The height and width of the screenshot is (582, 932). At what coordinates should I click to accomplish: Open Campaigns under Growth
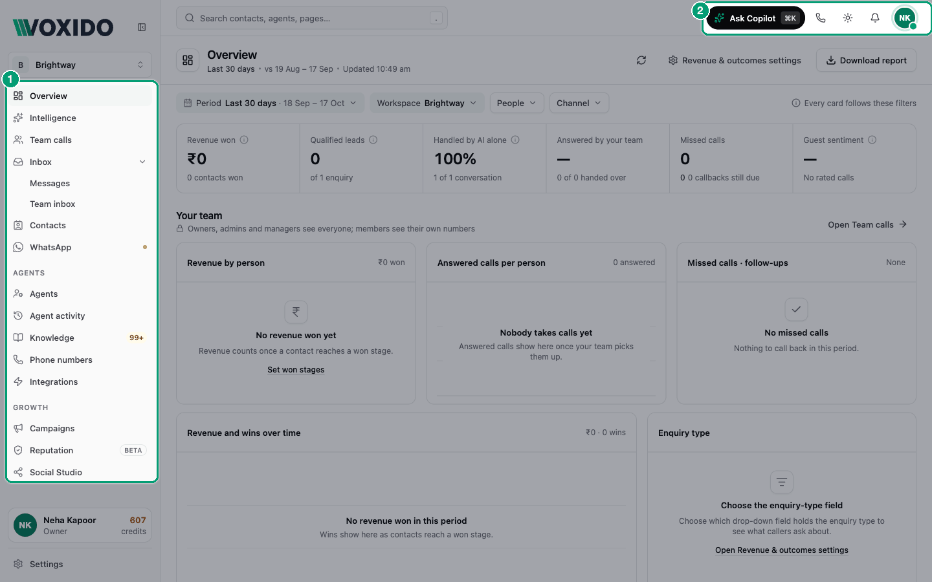pos(81,428)
